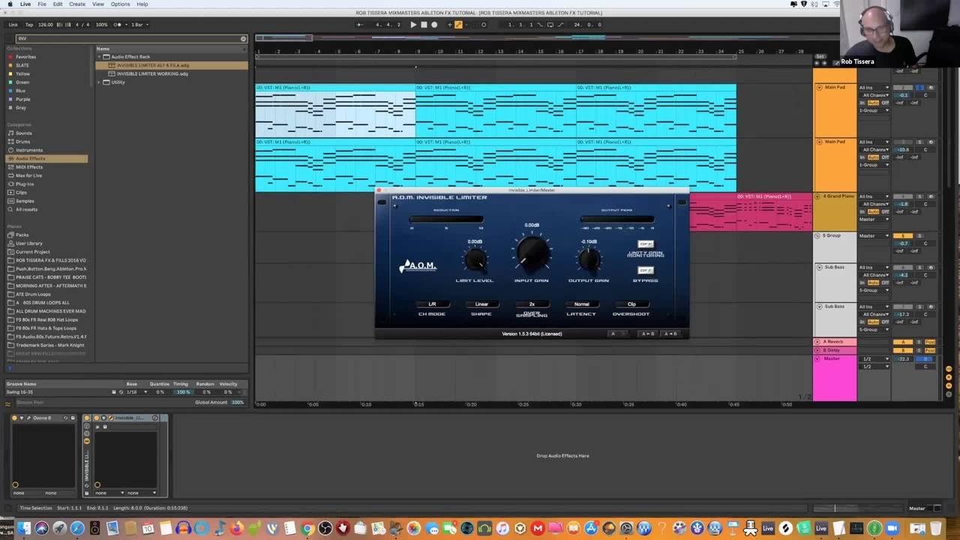Image resolution: width=960 pixels, height=540 pixels.
Task: Fold the 5 Group track
Action: click(x=819, y=235)
